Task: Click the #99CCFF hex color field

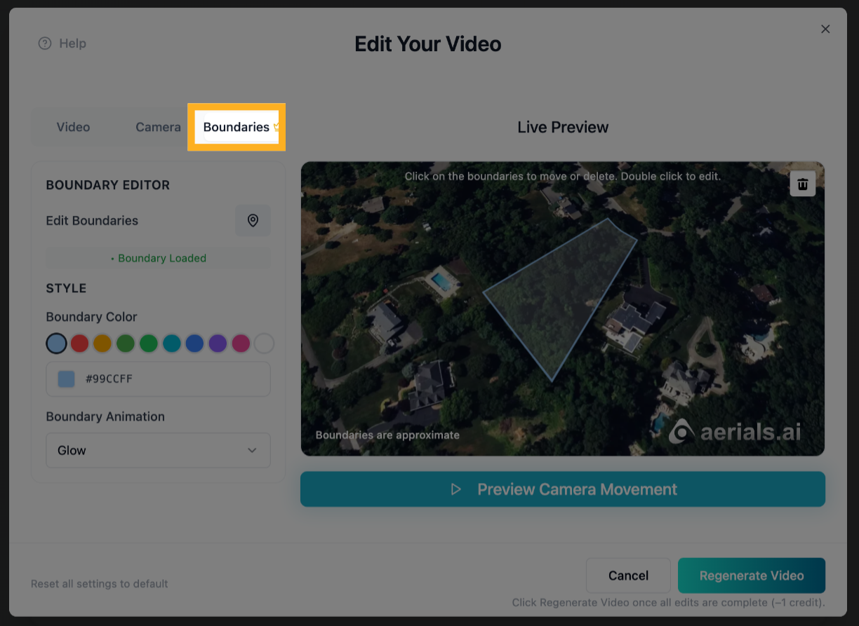Action: [x=158, y=379]
